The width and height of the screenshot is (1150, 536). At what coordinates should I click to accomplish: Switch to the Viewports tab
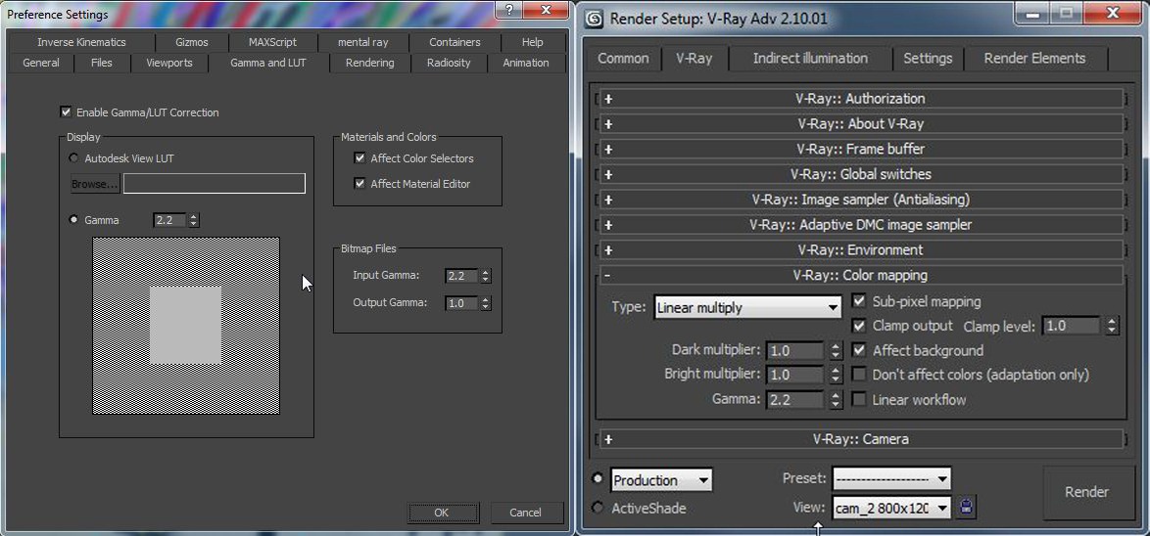click(x=169, y=63)
